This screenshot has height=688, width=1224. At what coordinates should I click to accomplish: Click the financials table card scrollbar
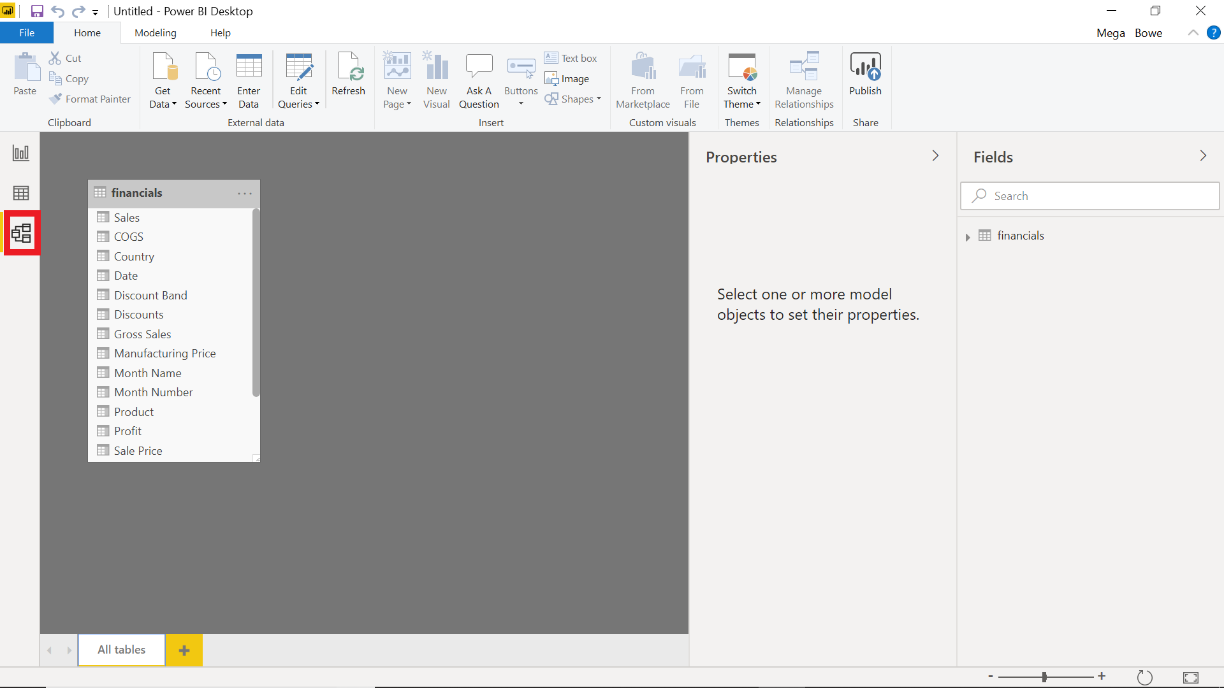(x=256, y=303)
